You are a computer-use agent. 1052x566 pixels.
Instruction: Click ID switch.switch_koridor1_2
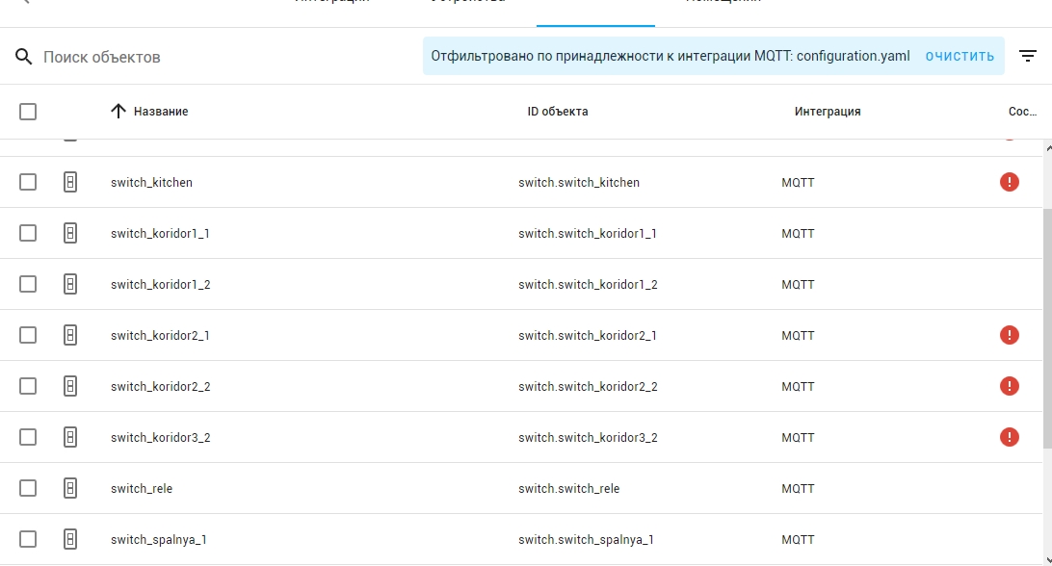click(x=588, y=284)
